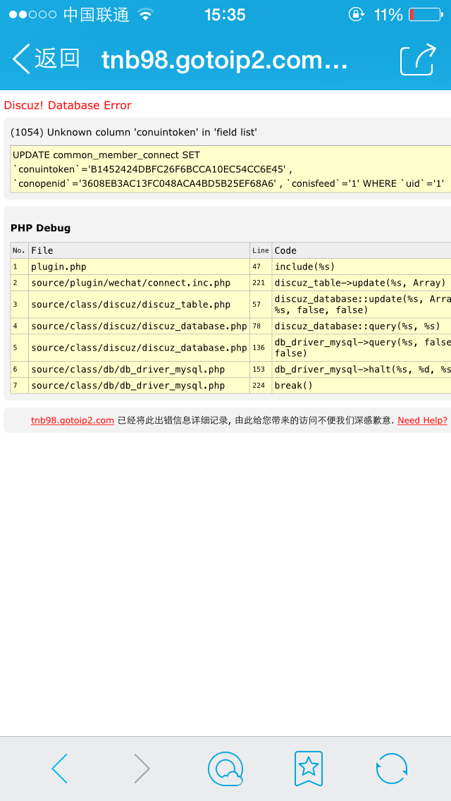
Task: Tap the 中国联通 carrier label
Action: (x=96, y=15)
